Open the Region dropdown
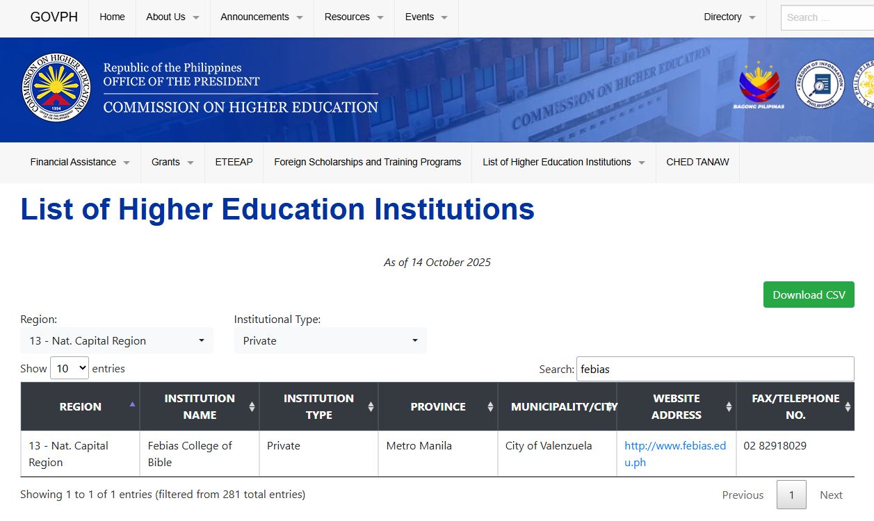The width and height of the screenshot is (874, 521). point(117,340)
